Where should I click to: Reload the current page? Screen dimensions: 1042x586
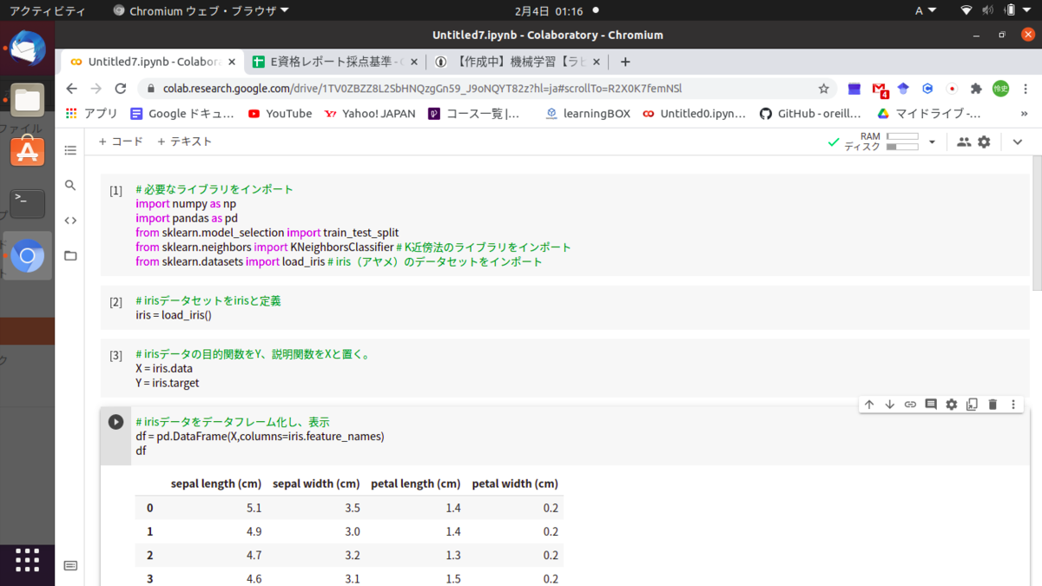pos(121,89)
